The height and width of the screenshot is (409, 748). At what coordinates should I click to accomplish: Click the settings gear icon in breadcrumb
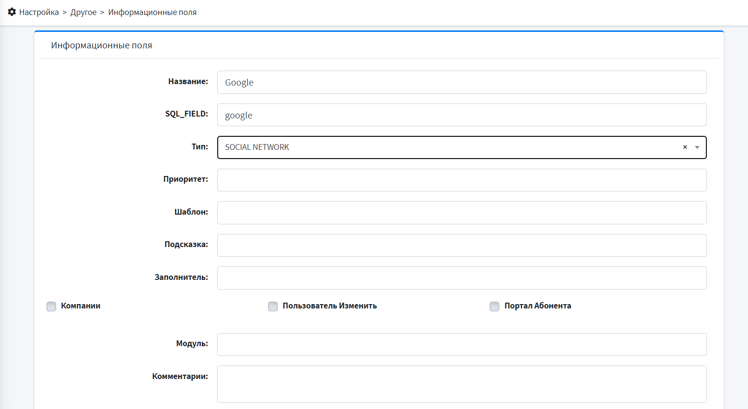tap(12, 12)
